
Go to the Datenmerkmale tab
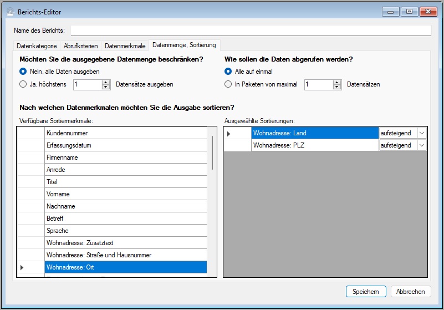click(125, 46)
